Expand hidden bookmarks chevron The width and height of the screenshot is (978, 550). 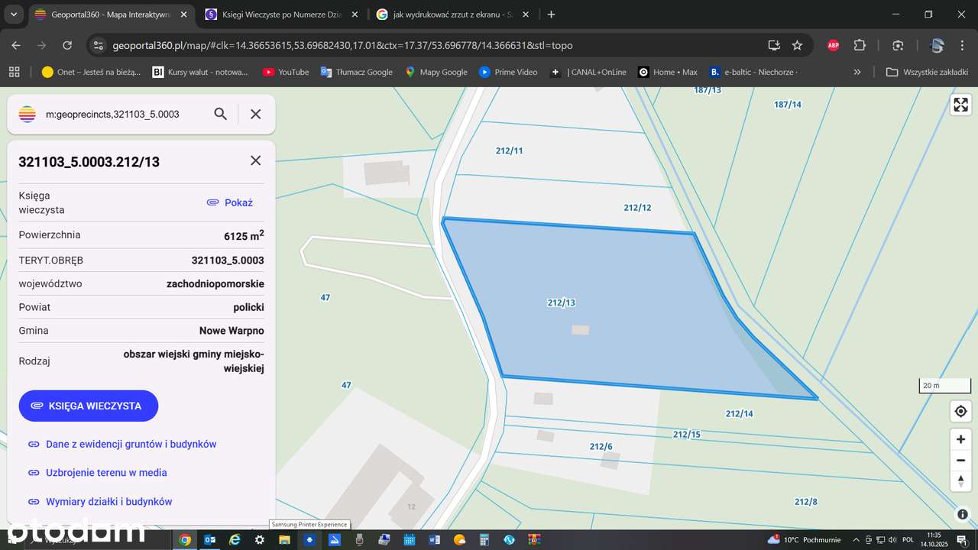point(857,72)
